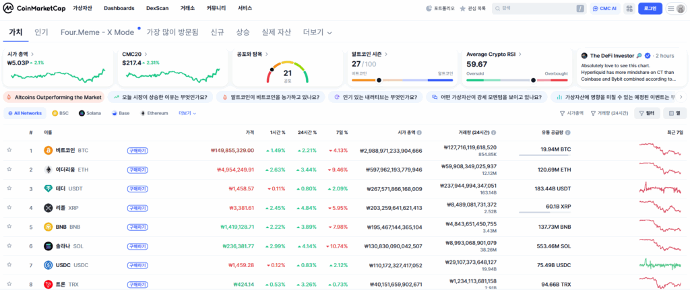Open the 거래량 (24시간) filter dropdown

[x=609, y=113]
